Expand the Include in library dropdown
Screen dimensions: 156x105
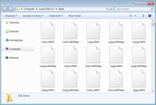[33, 16]
